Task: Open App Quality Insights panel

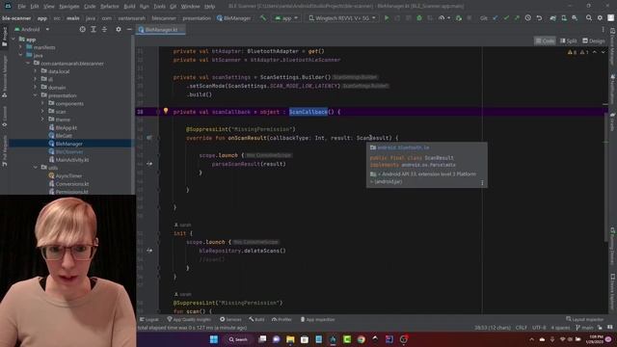Action: 189,319
